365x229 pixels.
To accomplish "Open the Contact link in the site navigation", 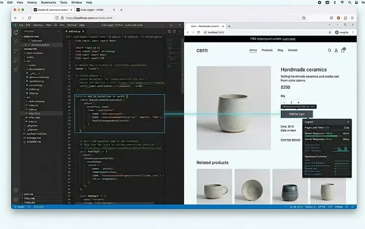I will [292, 50].
